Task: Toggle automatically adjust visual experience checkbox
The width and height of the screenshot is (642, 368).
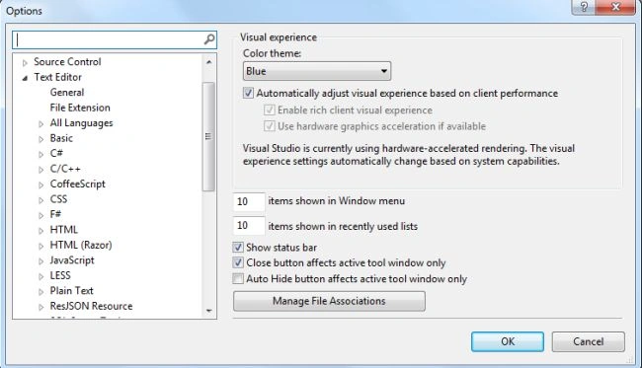Action: coord(248,93)
